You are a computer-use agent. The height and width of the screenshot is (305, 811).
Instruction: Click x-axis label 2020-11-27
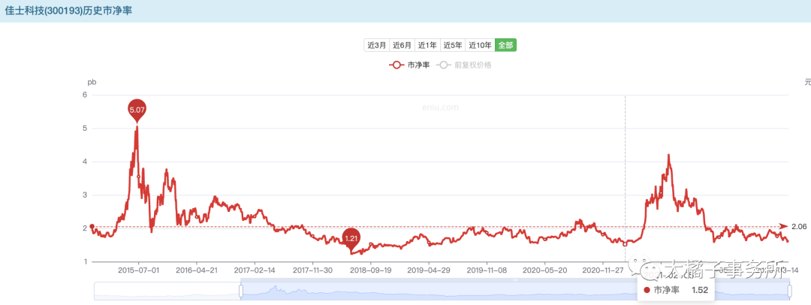coord(602,270)
